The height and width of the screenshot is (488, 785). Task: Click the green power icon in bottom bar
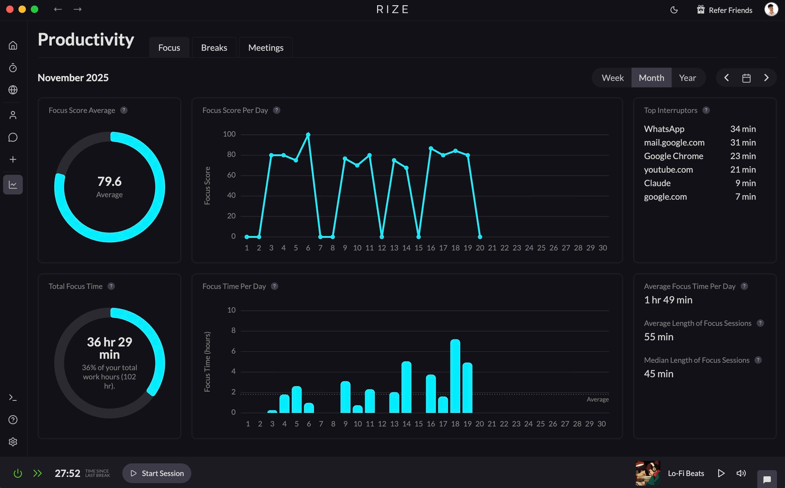pyautogui.click(x=17, y=473)
